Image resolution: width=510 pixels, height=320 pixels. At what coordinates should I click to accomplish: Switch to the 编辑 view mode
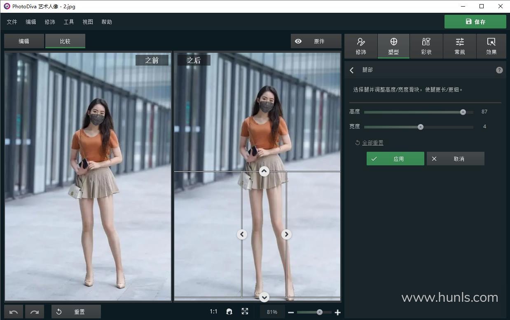point(24,41)
